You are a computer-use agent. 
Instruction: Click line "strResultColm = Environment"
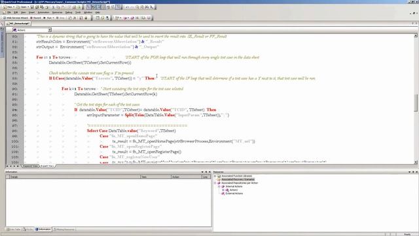100,41
